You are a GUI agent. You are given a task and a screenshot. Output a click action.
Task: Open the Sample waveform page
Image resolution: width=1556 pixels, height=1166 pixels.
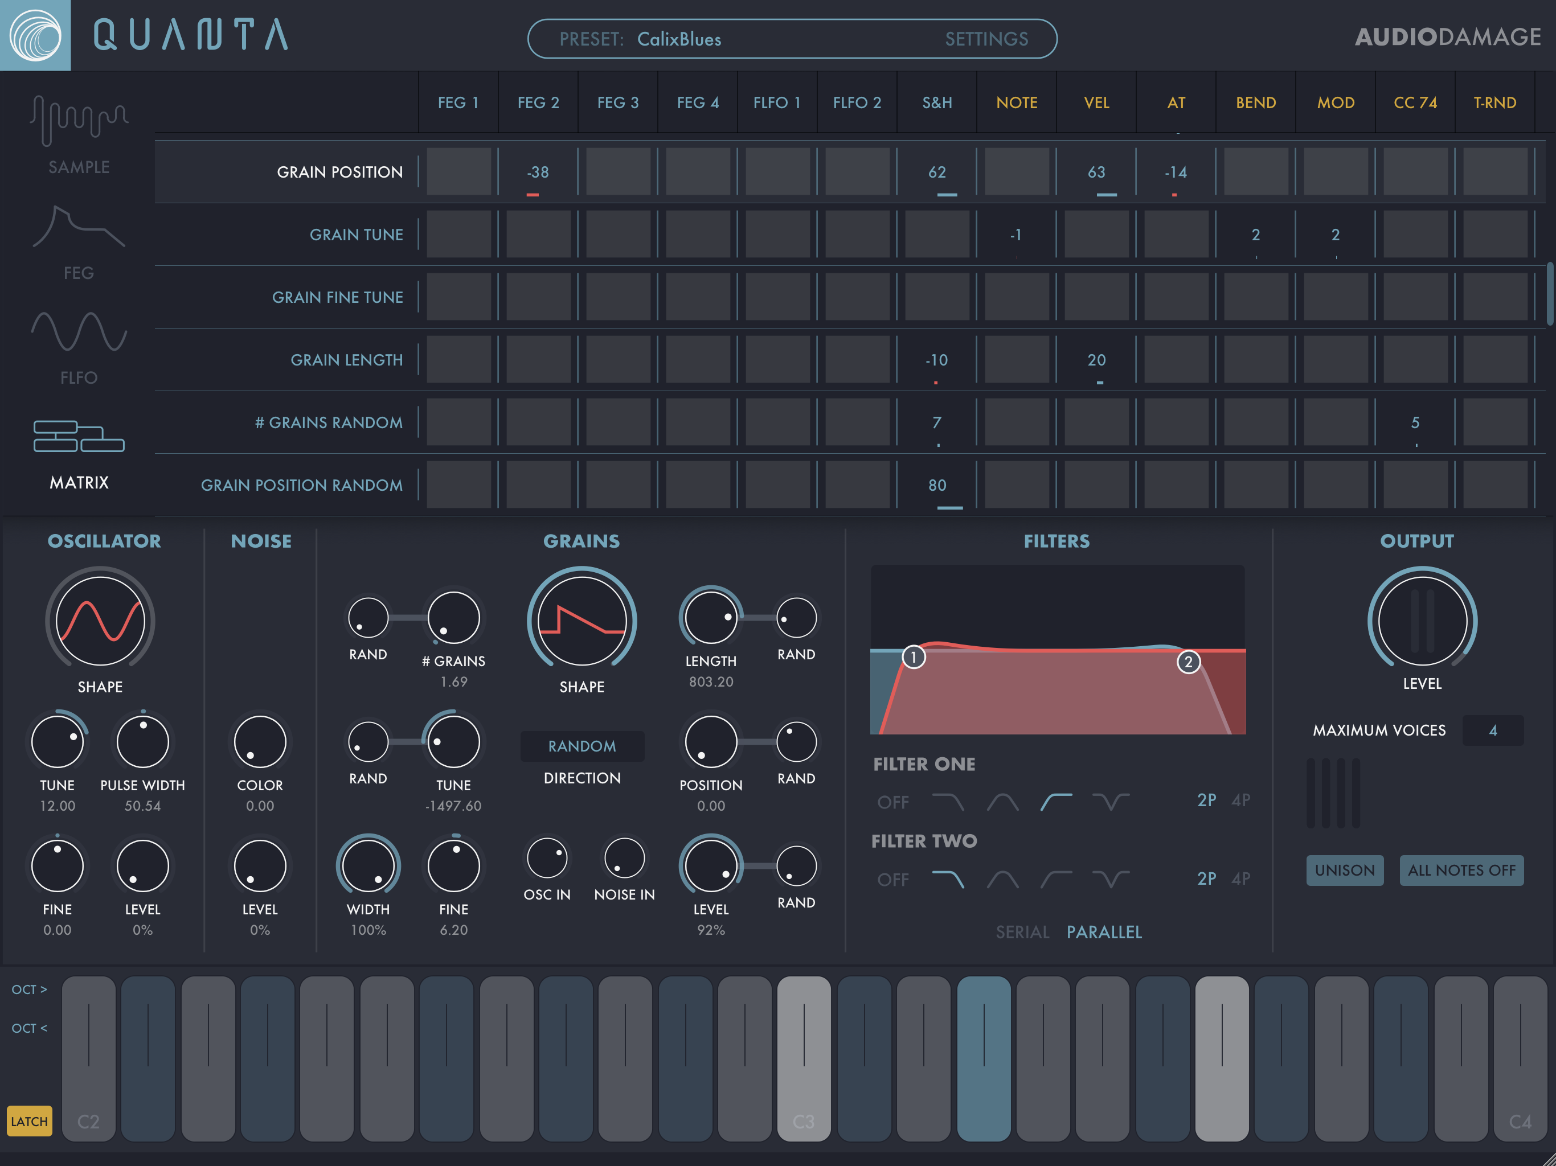pyautogui.click(x=79, y=134)
